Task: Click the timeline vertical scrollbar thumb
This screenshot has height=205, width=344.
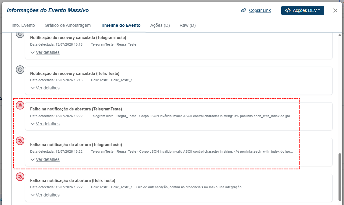Action: click(x=340, y=177)
